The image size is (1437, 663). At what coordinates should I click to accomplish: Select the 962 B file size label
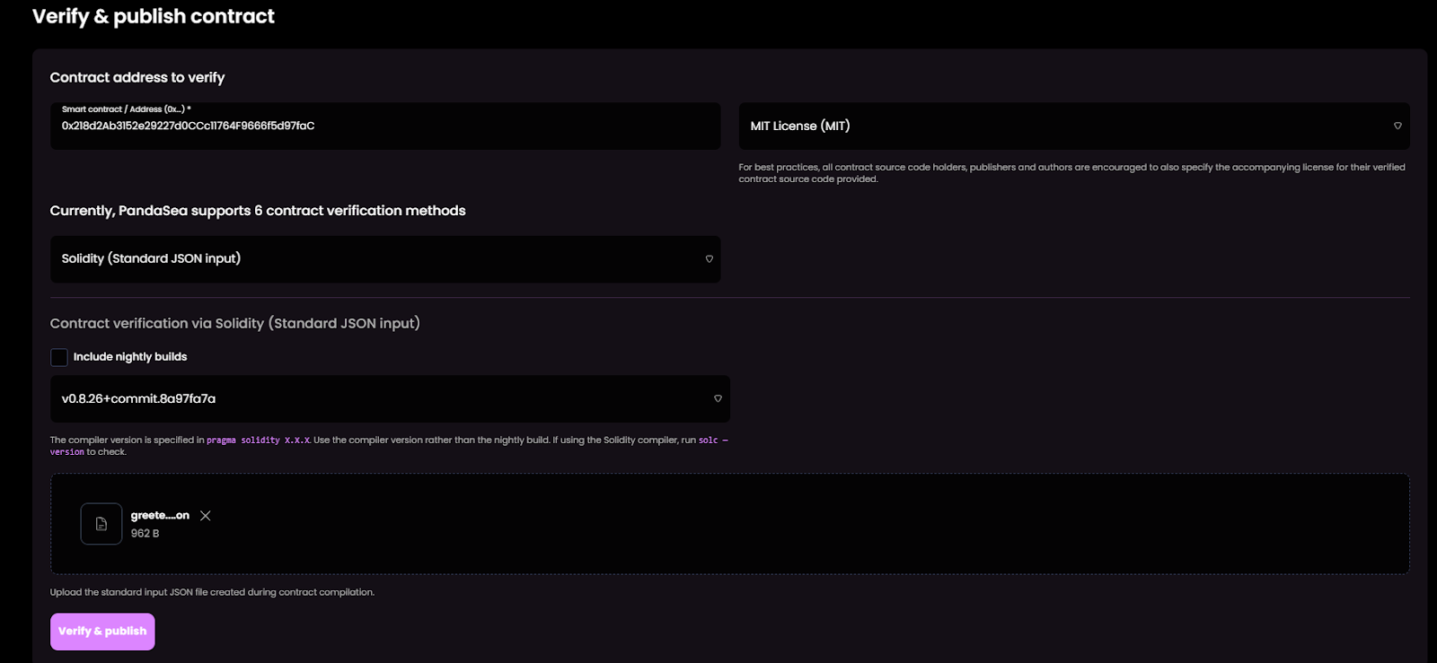(x=145, y=532)
